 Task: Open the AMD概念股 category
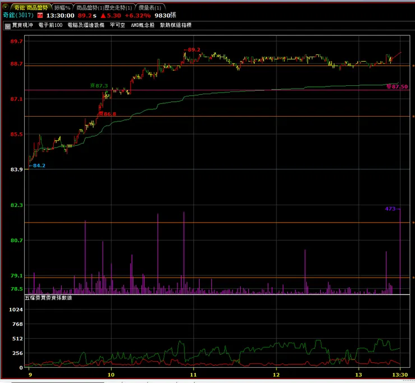point(142,25)
